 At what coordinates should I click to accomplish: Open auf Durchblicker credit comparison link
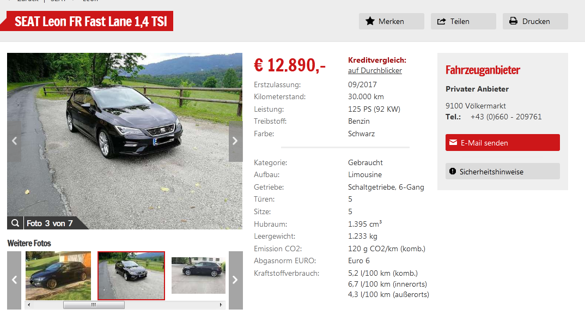pyautogui.click(x=375, y=70)
